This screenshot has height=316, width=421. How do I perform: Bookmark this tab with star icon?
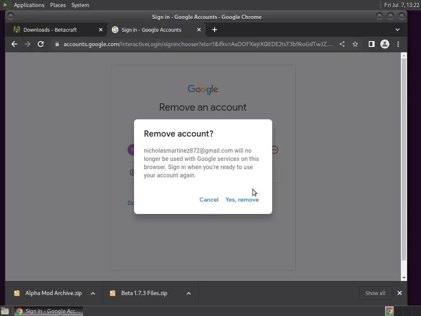point(355,44)
